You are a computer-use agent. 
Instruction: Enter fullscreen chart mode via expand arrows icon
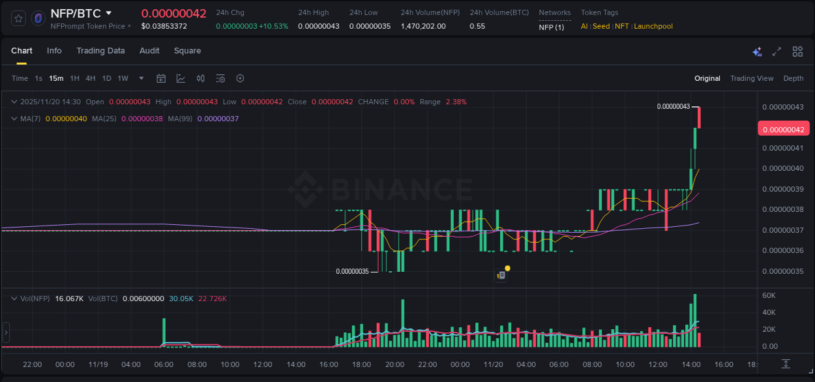(777, 51)
